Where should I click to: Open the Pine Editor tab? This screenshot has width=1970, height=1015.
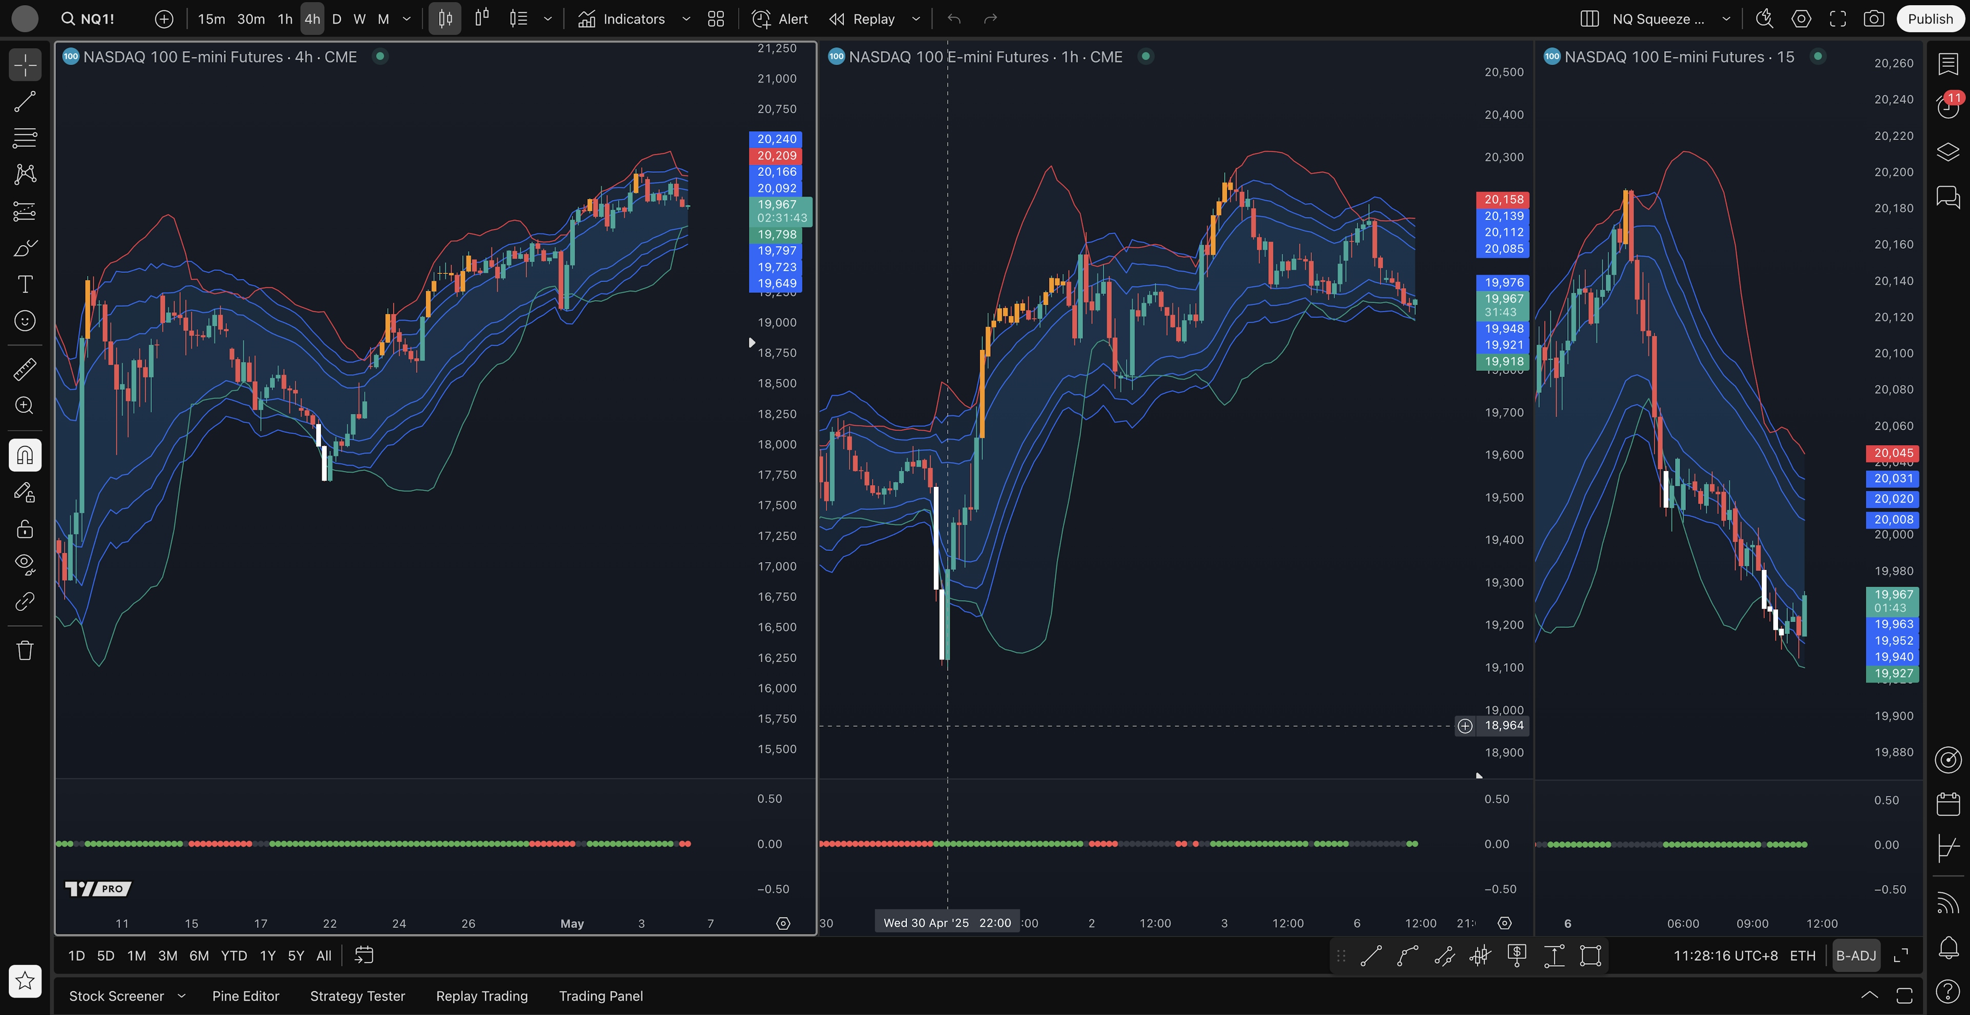tap(246, 996)
